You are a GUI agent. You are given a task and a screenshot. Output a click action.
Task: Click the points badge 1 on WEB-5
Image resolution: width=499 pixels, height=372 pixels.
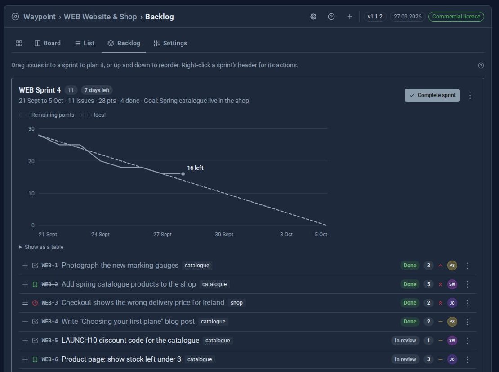coord(428,341)
